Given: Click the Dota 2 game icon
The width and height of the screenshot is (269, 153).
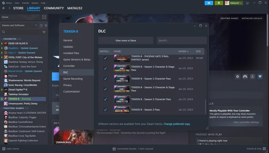Looking at the screenshot, I should pyautogui.click(x=6, y=53).
